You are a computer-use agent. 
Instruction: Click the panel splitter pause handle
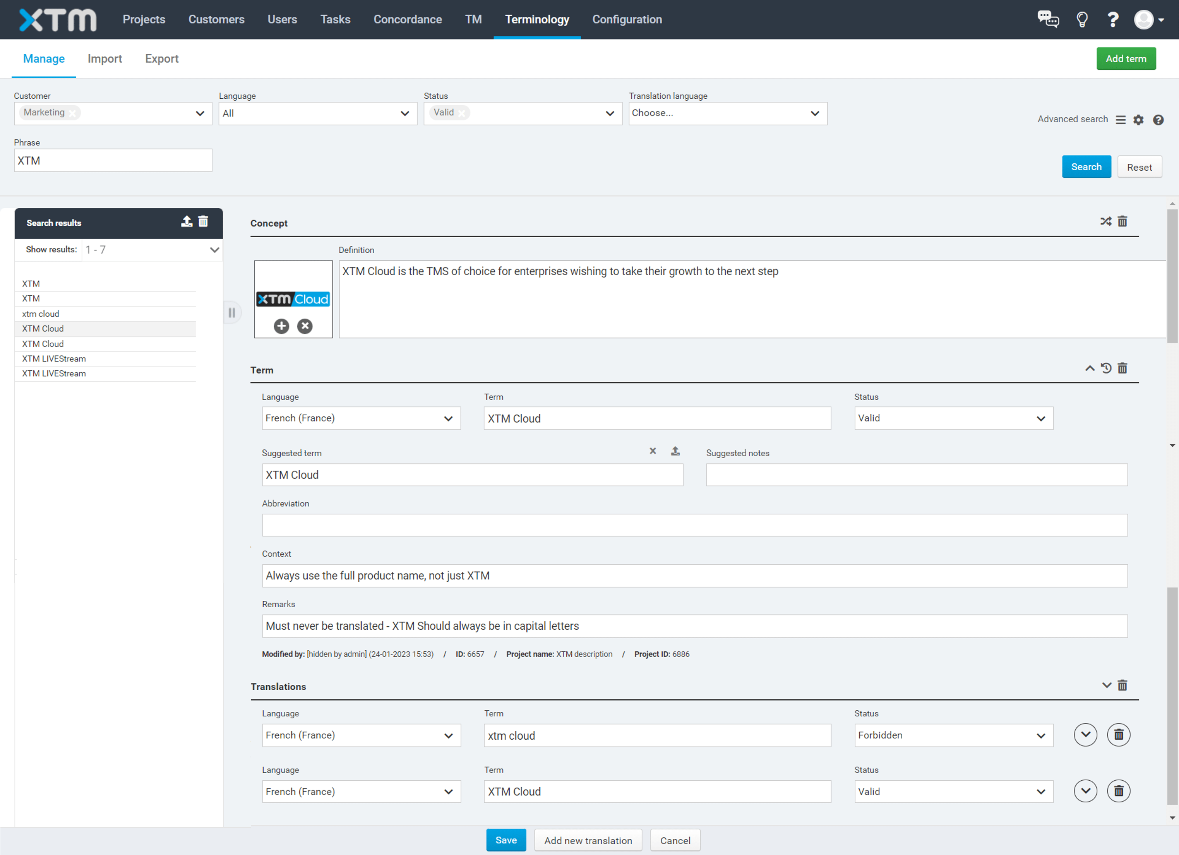click(232, 312)
